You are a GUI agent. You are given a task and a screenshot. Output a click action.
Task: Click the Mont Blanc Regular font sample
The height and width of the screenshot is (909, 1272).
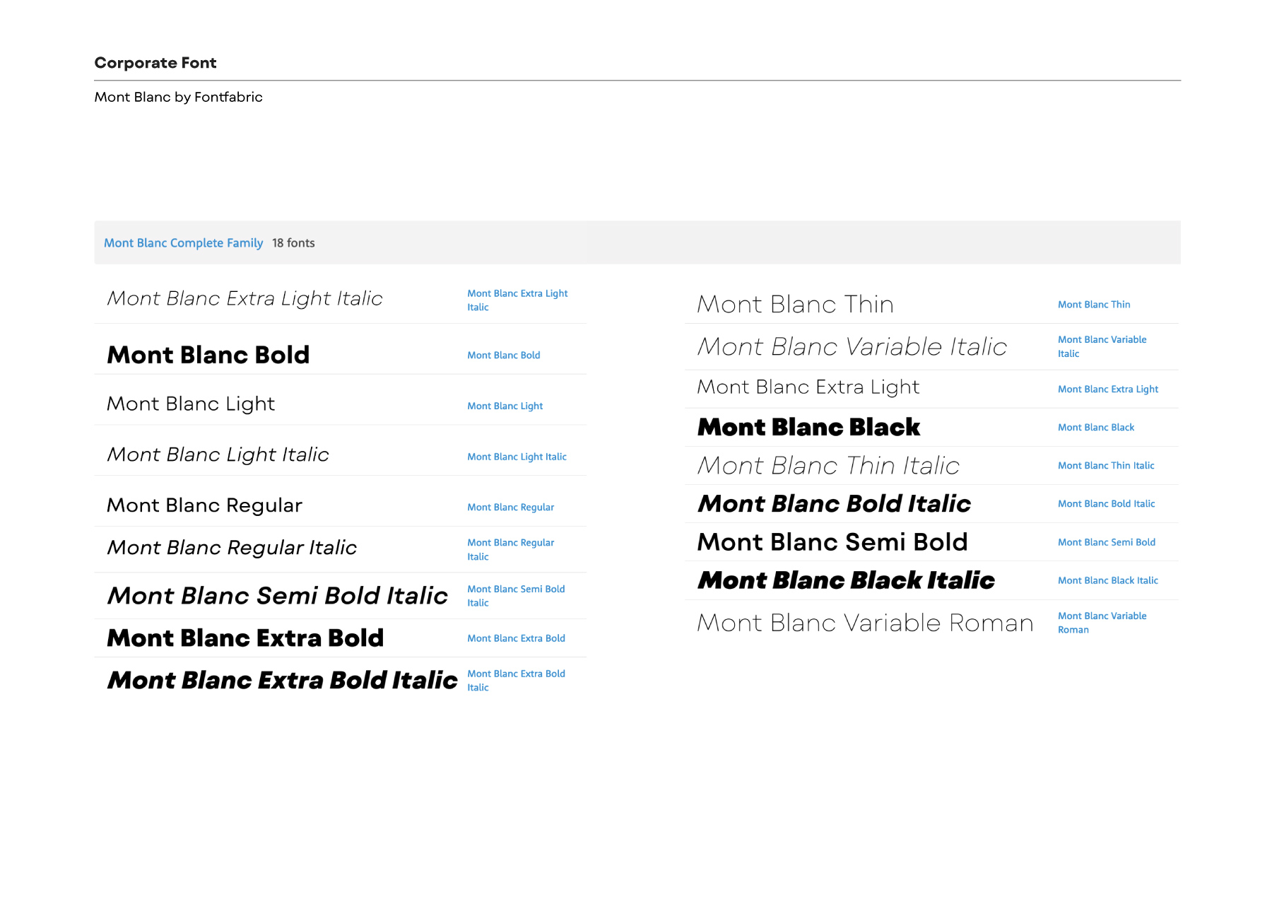(205, 505)
